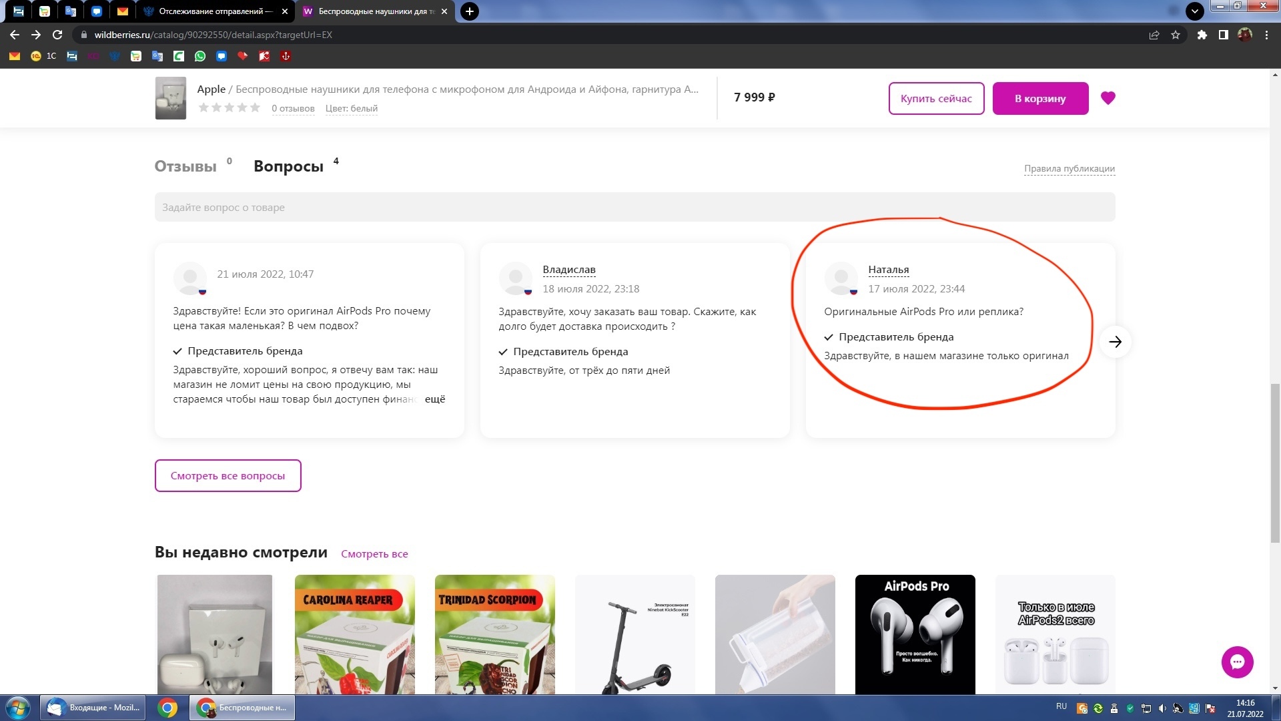Open Наталья's user profile name

coord(888,270)
